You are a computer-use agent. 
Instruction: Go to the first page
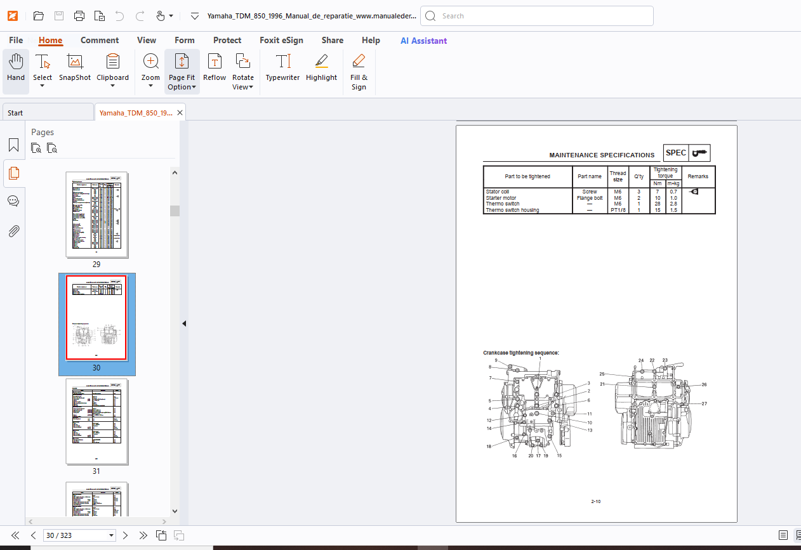(x=15, y=535)
